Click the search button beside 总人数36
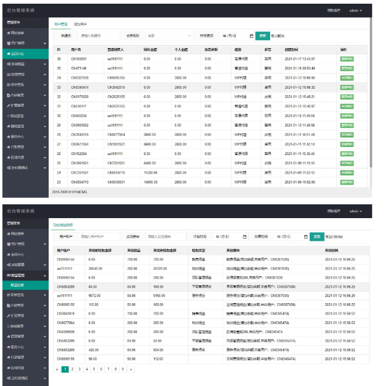Image resolution: width=391 pixels, height=386 pixels. tap(262, 36)
